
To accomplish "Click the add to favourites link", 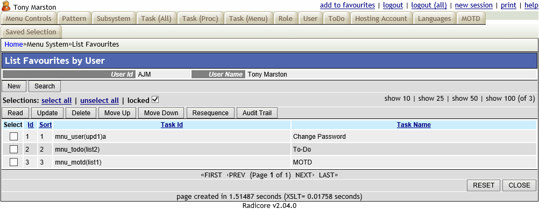I will (347, 5).
